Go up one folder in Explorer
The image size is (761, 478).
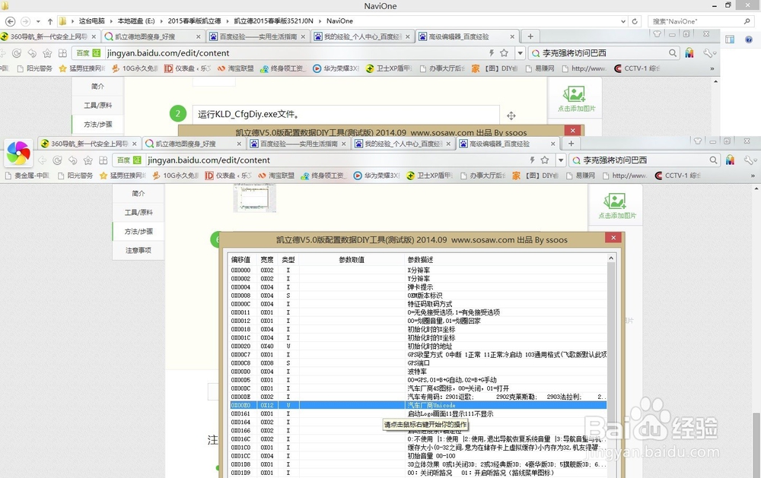click(50, 21)
